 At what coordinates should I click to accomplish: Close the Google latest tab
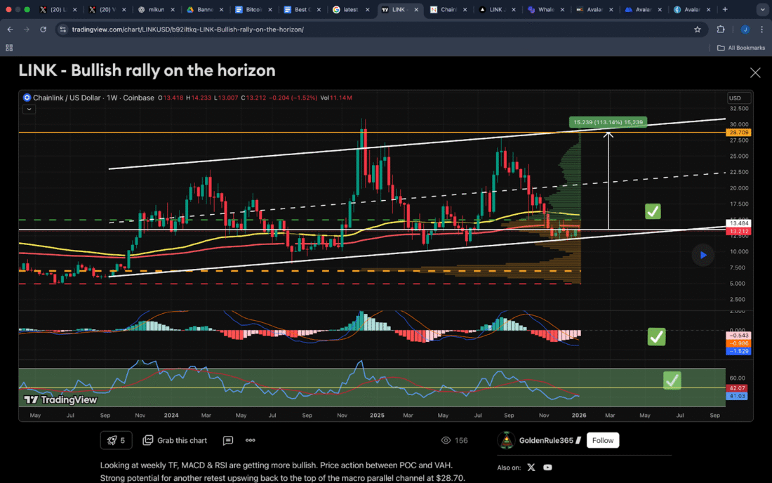367,9
